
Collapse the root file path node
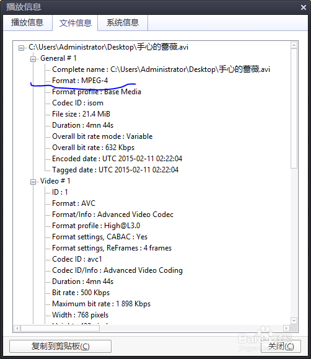(21, 48)
